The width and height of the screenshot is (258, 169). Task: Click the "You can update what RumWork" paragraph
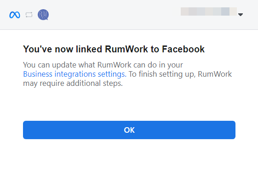click(x=127, y=74)
